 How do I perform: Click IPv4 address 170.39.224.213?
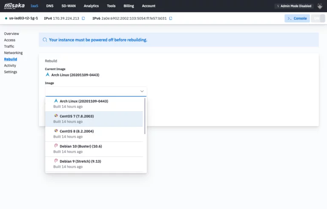pos(66,18)
